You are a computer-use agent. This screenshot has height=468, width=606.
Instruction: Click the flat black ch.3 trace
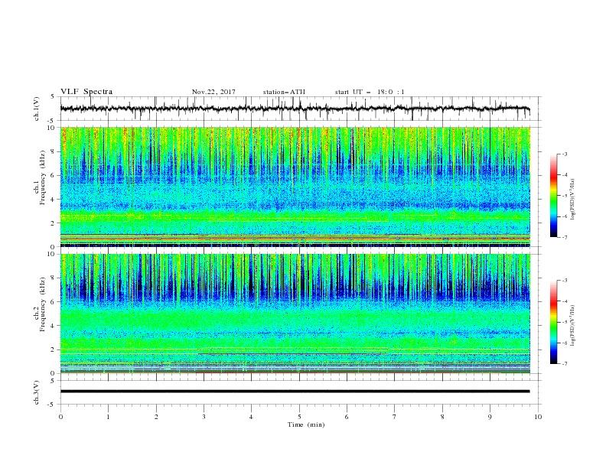pos(295,392)
